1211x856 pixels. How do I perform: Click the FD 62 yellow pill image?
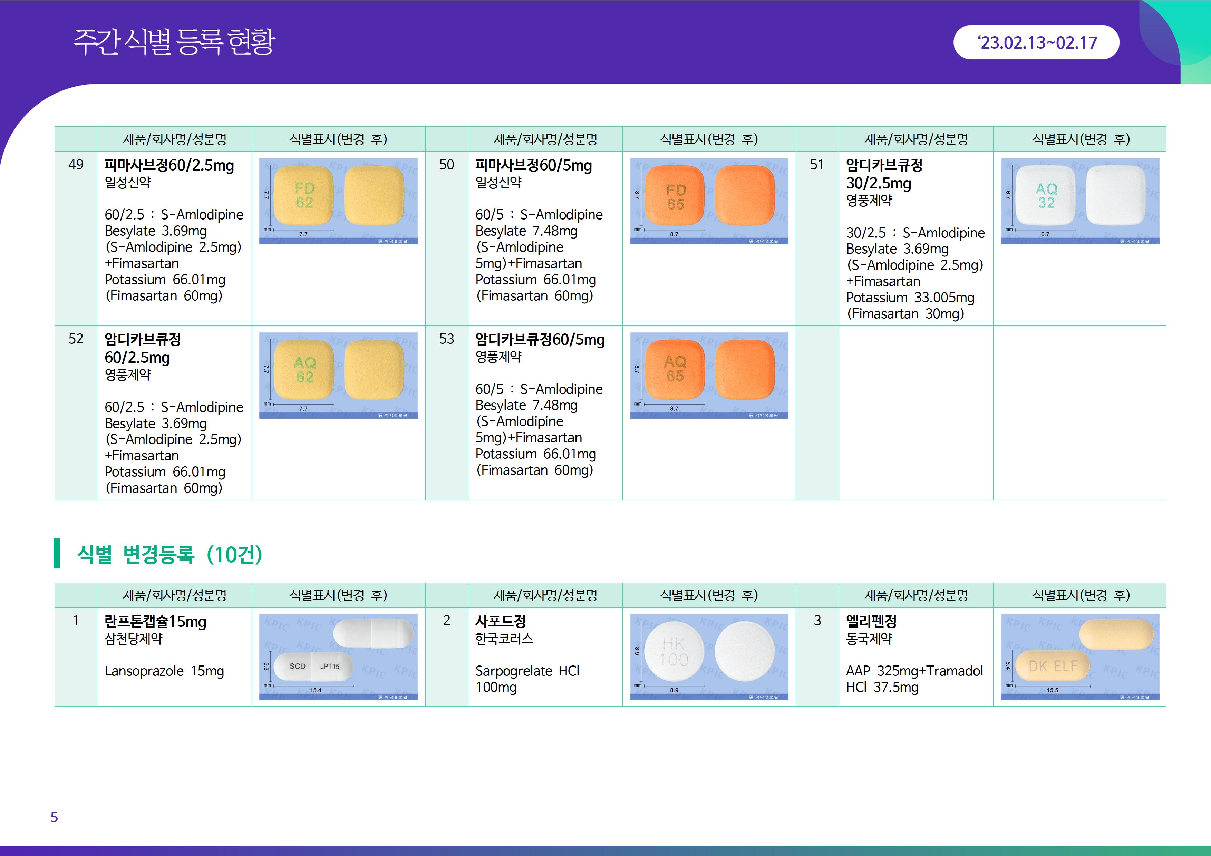(338, 201)
